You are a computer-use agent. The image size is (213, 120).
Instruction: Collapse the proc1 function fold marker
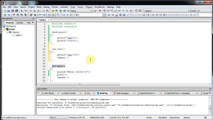[x=50, y=35]
